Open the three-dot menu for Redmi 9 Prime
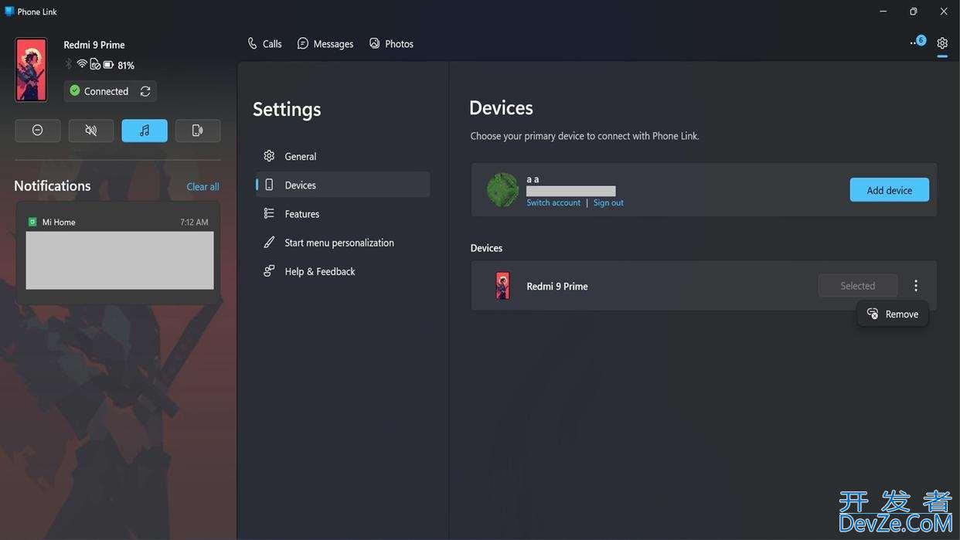This screenshot has height=540, width=960. tap(916, 286)
